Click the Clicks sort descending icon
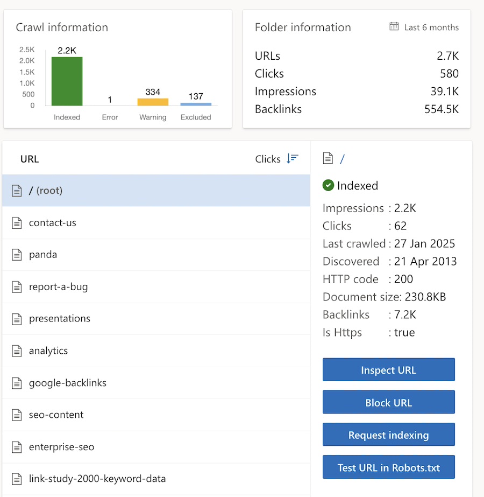This screenshot has width=484, height=497. (292, 158)
